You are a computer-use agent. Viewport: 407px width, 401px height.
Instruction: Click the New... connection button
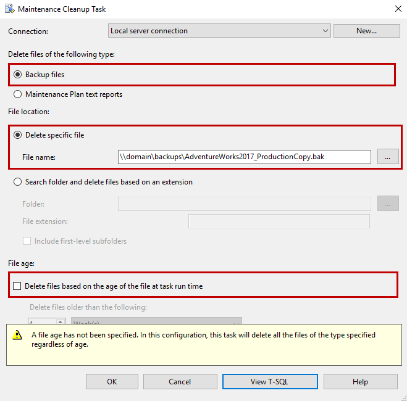tap(366, 31)
